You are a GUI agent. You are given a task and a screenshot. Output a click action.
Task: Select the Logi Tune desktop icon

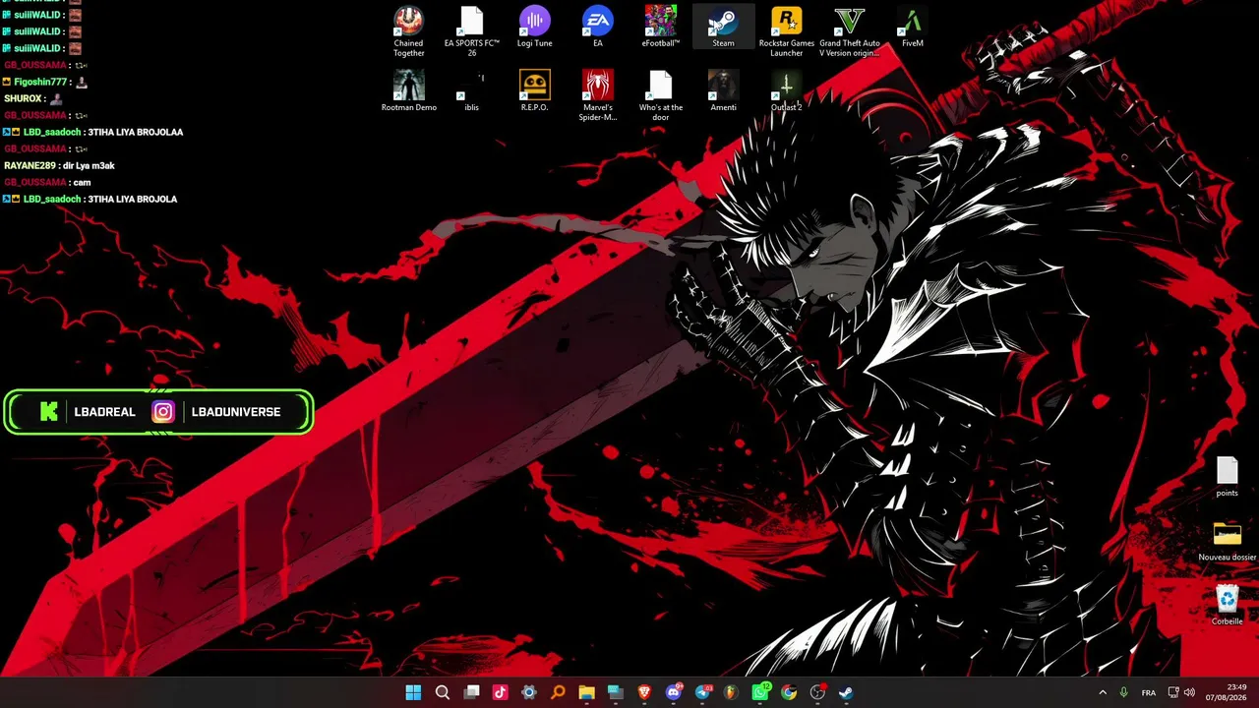(x=535, y=28)
